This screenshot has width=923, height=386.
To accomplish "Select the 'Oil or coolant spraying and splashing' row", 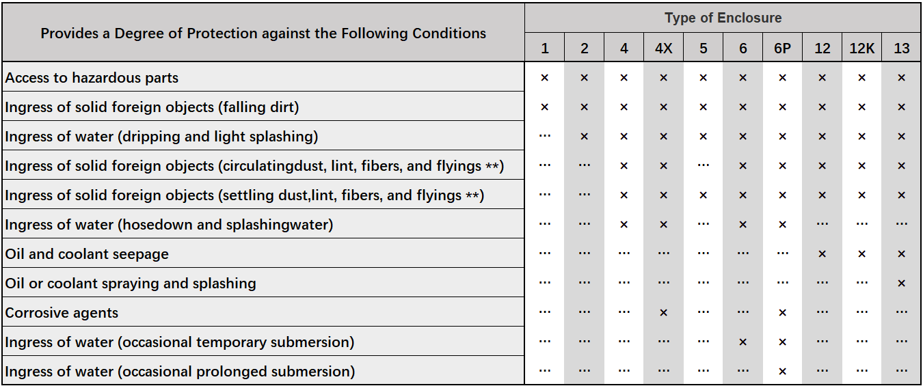I will [x=131, y=284].
